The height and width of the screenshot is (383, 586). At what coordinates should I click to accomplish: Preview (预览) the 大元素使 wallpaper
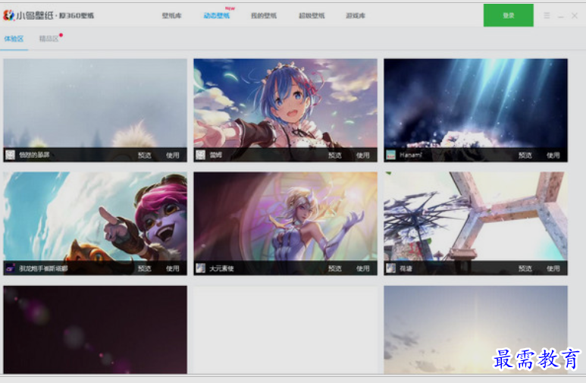tap(335, 268)
